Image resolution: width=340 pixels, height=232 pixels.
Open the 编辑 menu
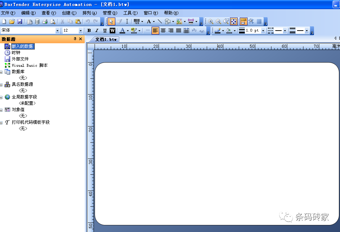[x=28, y=13]
